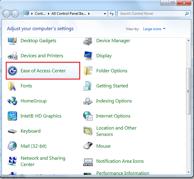Click the Display monitor icon
The width and height of the screenshot is (194, 179).
88,56
